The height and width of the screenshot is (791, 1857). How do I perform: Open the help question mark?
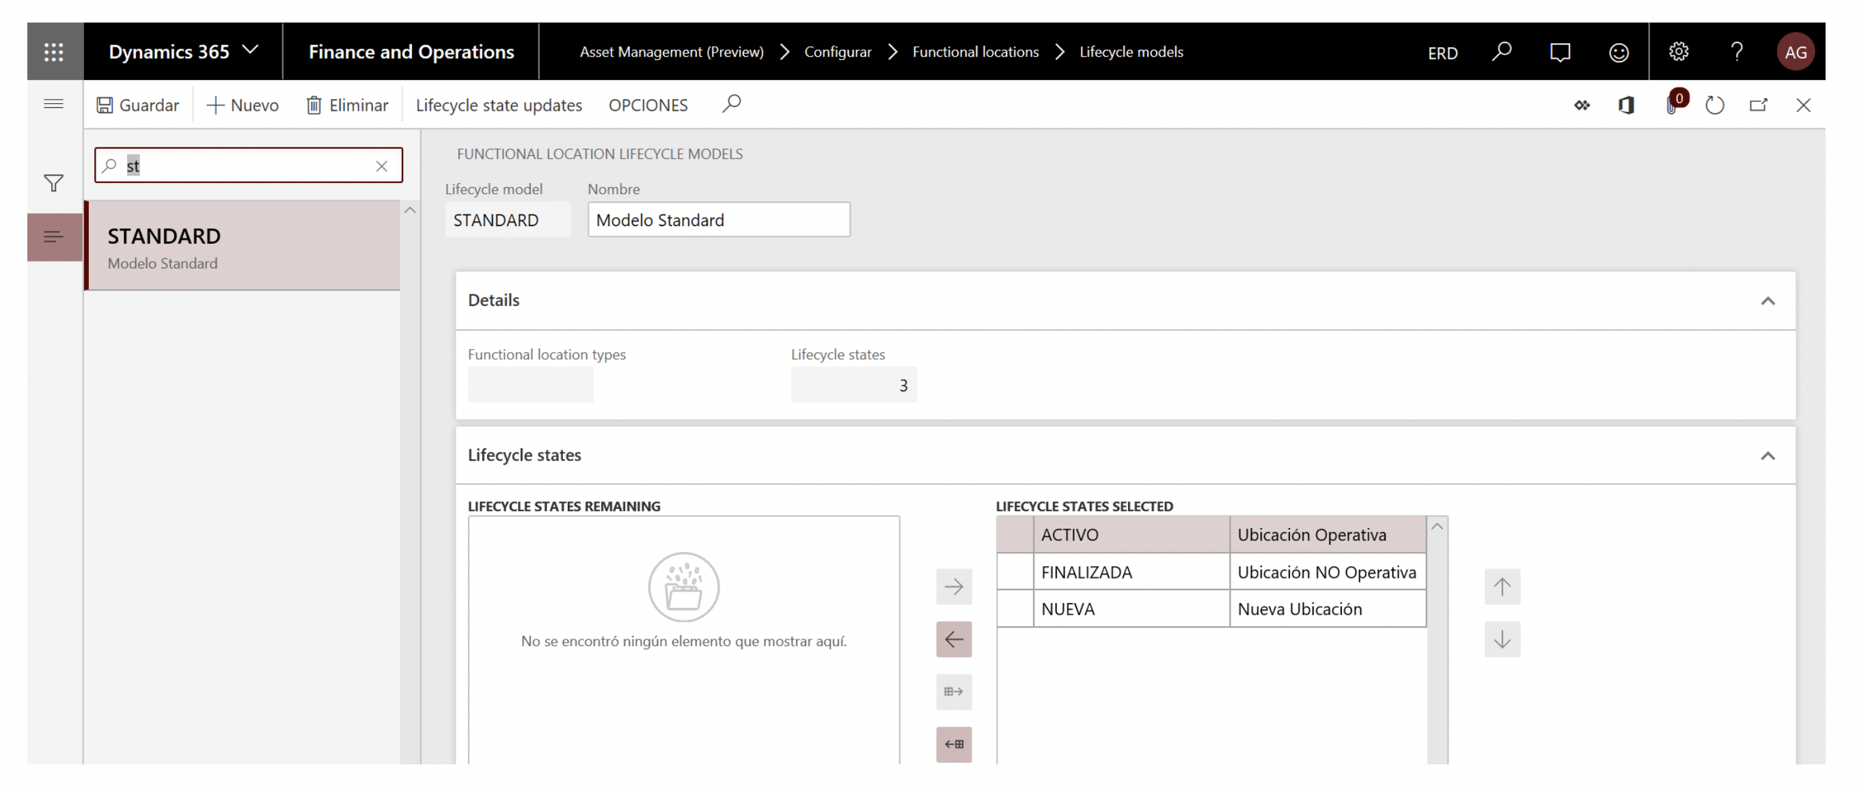(x=1737, y=51)
